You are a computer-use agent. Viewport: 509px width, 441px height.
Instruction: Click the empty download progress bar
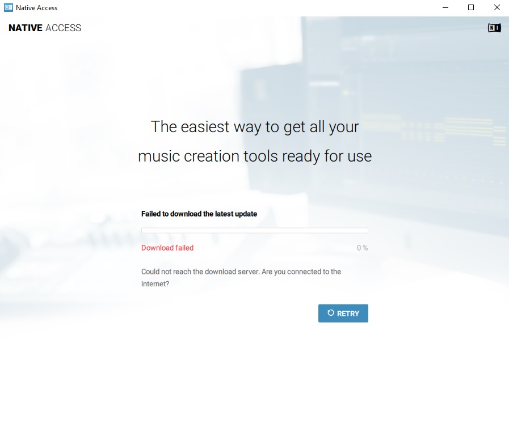(254, 230)
